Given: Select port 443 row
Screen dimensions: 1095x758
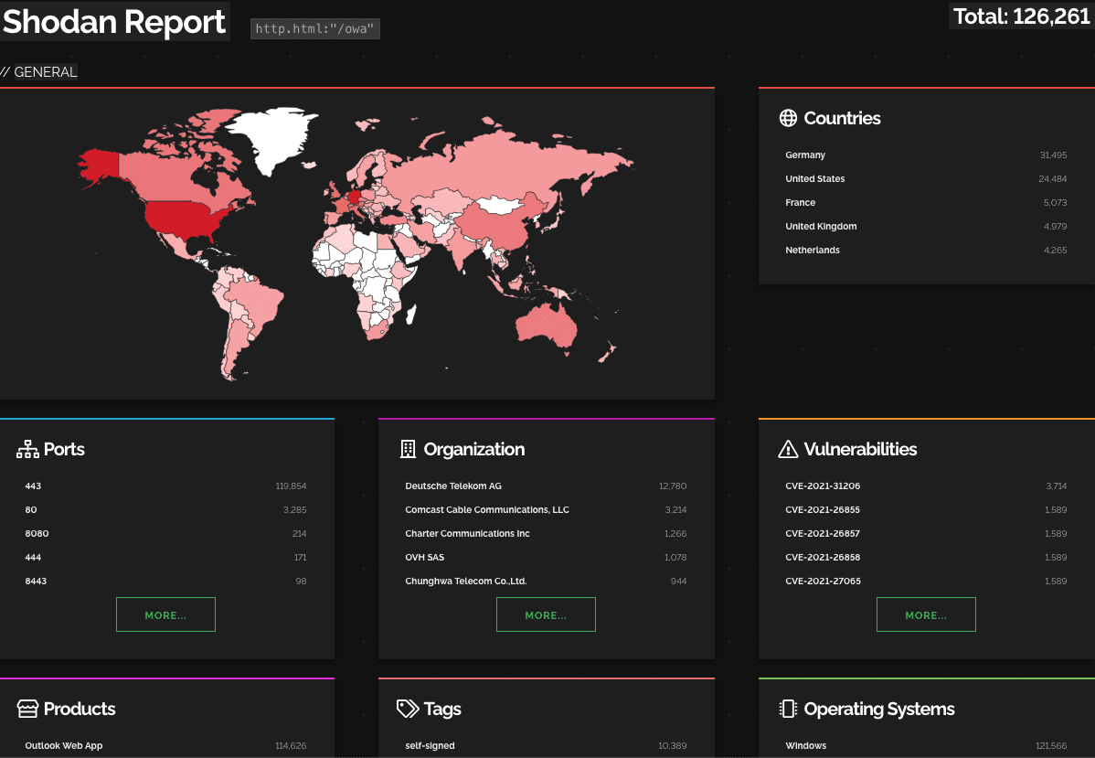Looking at the screenshot, I should [x=165, y=486].
